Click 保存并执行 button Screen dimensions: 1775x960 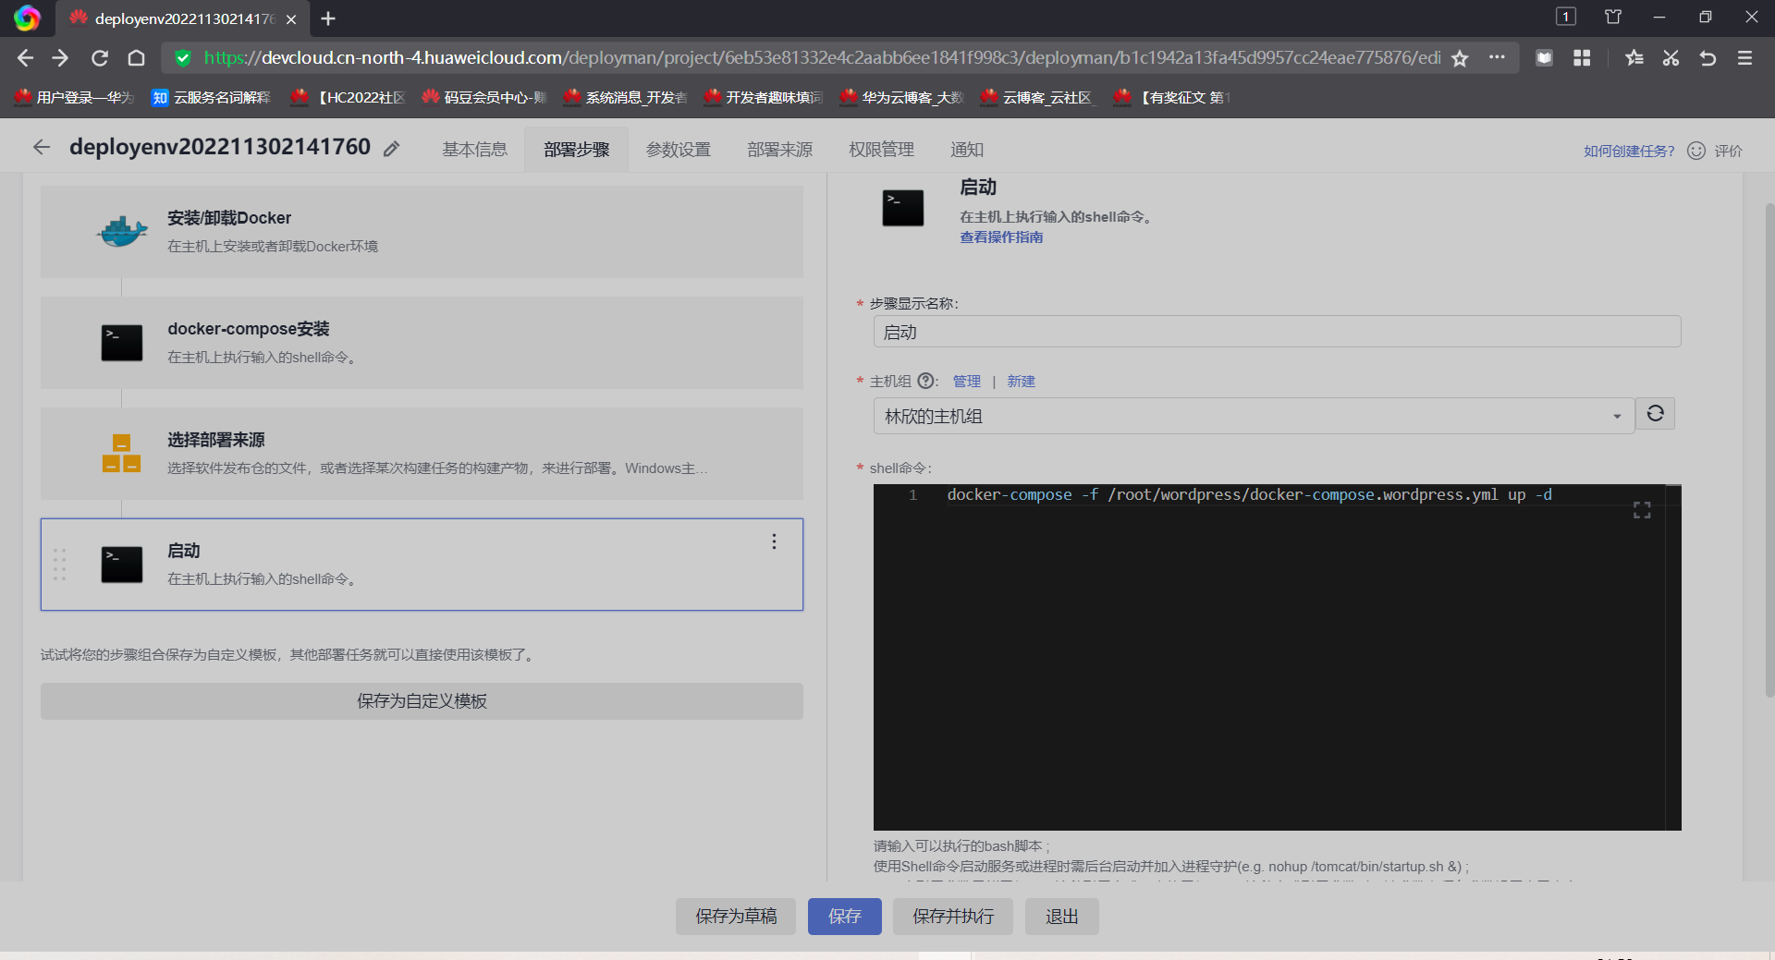tap(953, 917)
